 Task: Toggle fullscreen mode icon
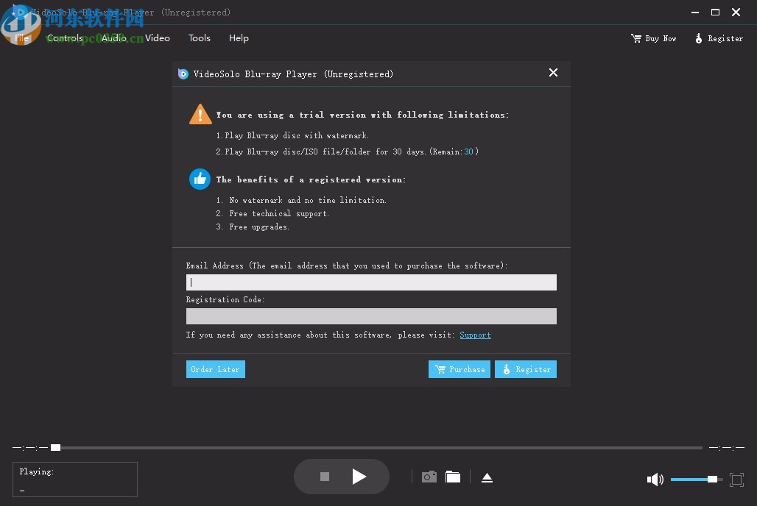736,479
